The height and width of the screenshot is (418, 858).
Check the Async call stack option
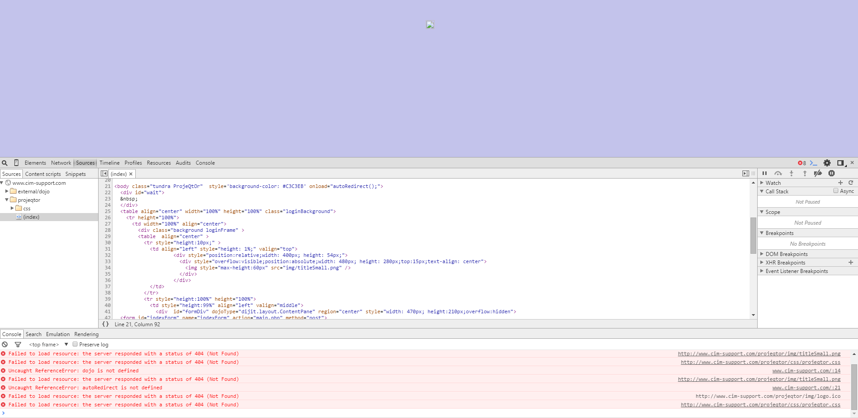coord(836,191)
